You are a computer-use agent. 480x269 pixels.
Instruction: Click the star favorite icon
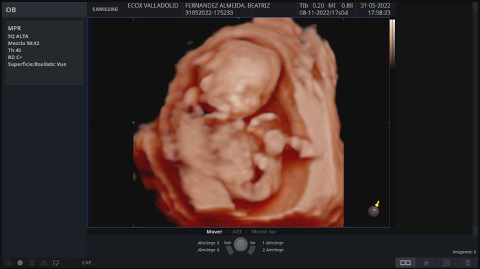pyautogui.click(x=426, y=263)
